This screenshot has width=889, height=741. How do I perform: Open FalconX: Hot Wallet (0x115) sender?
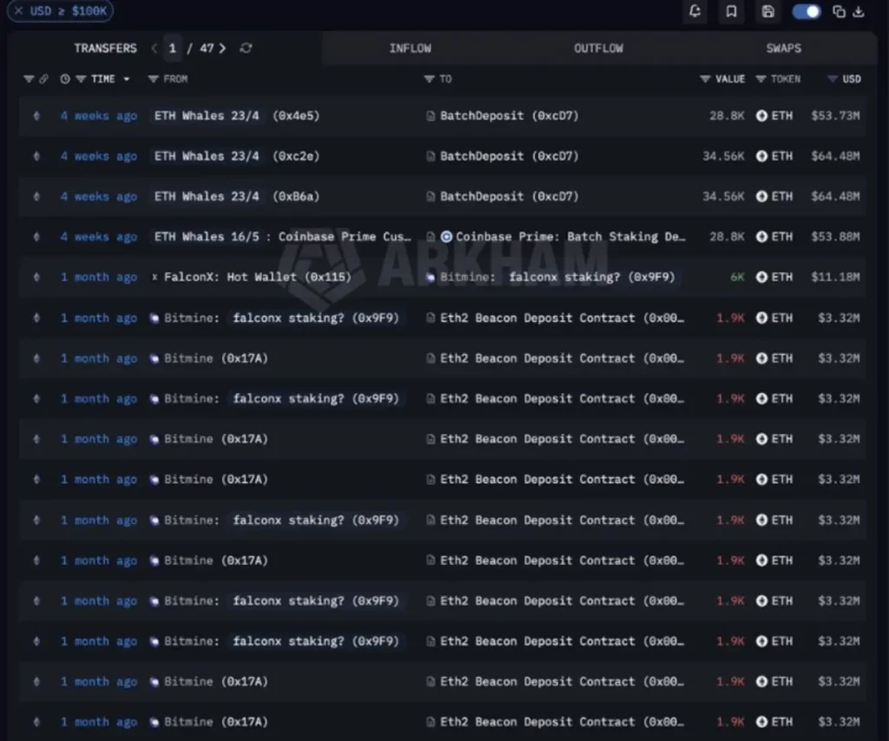[x=257, y=277]
